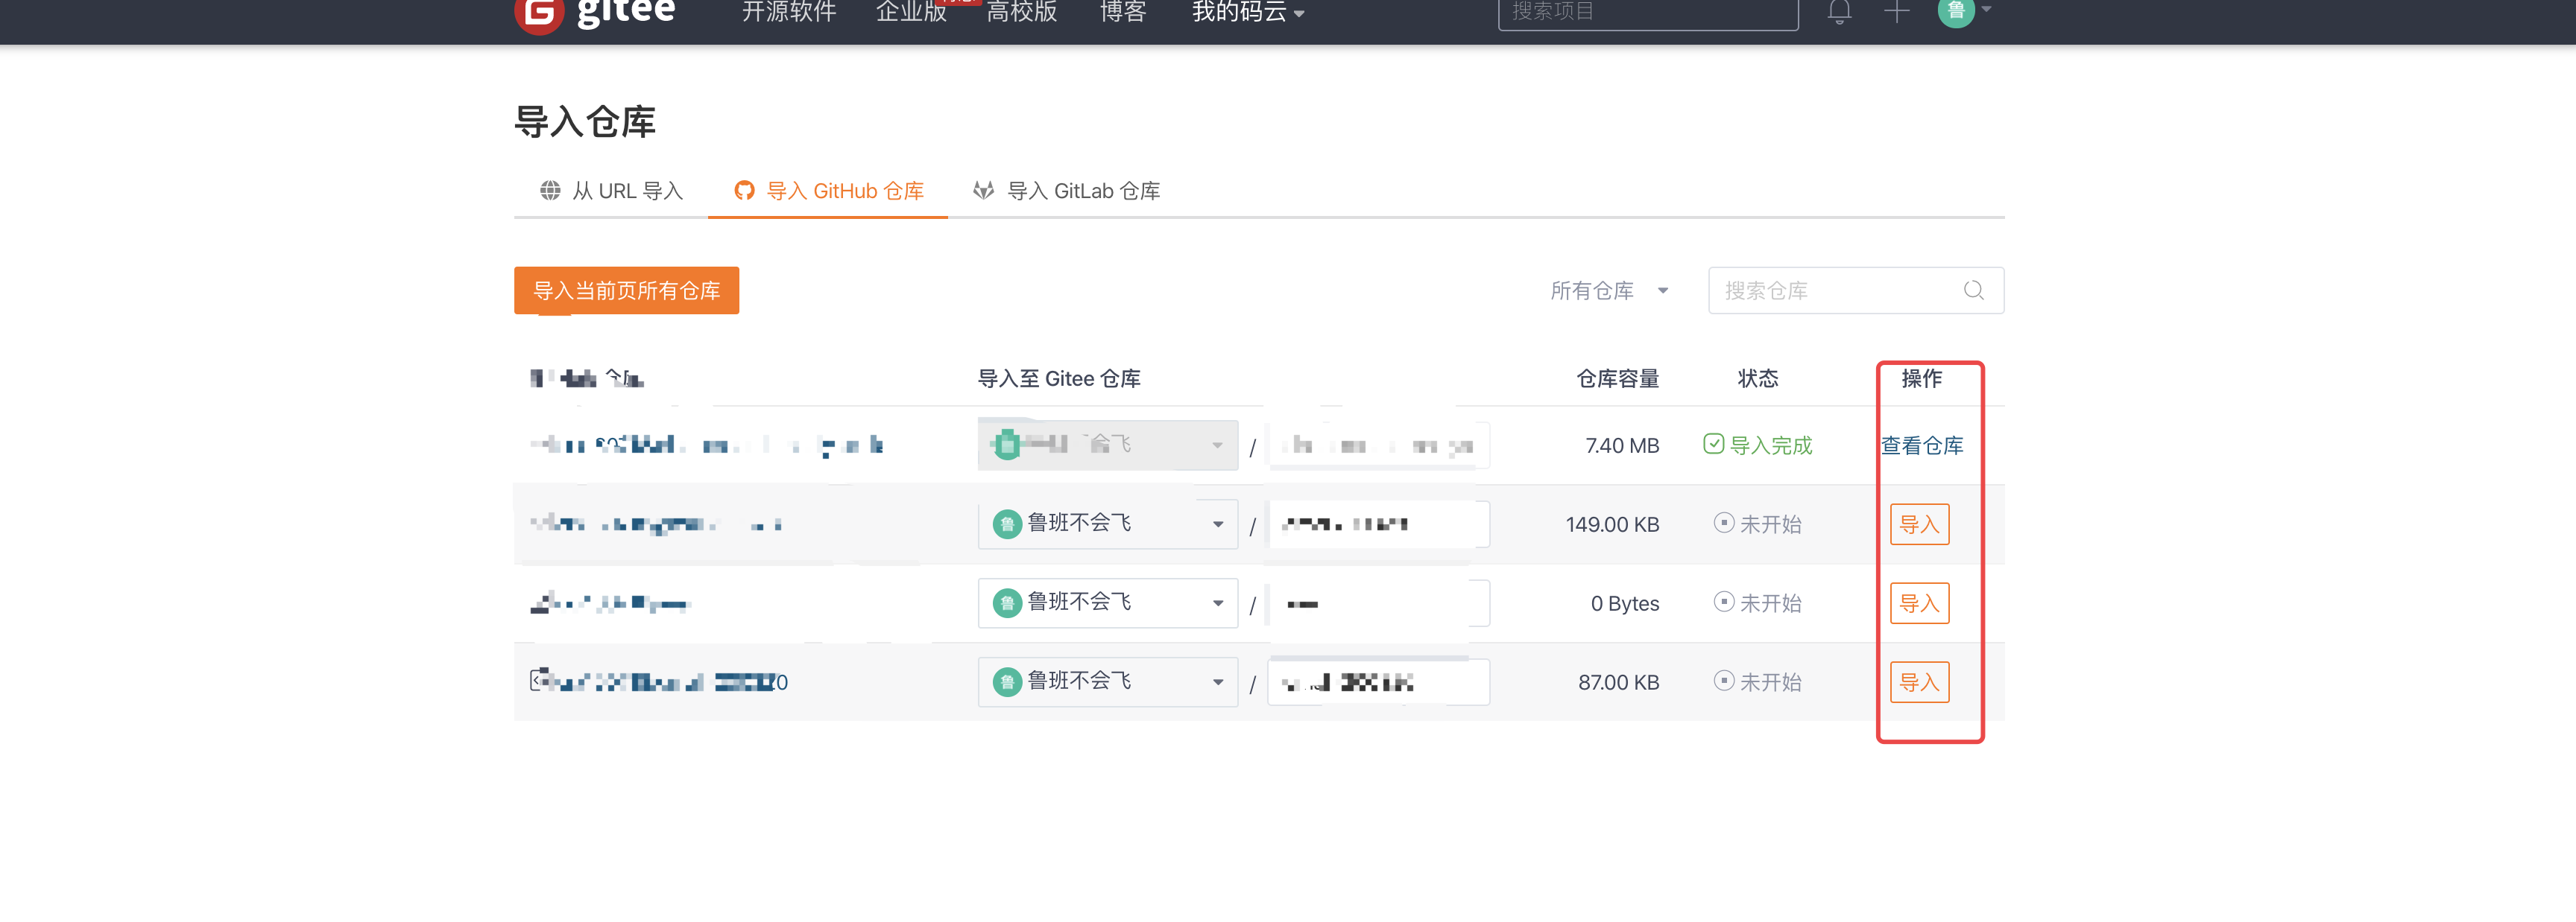Switch to 导入 GitLab 仓库 tab

pos(1083,191)
